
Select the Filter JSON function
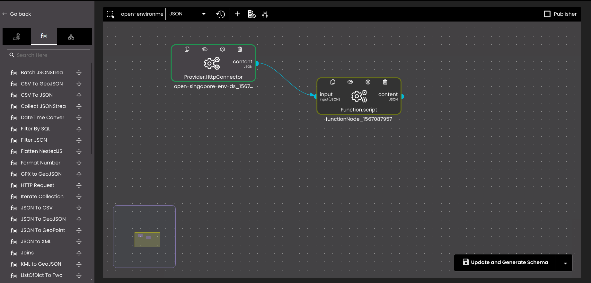pyautogui.click(x=34, y=140)
